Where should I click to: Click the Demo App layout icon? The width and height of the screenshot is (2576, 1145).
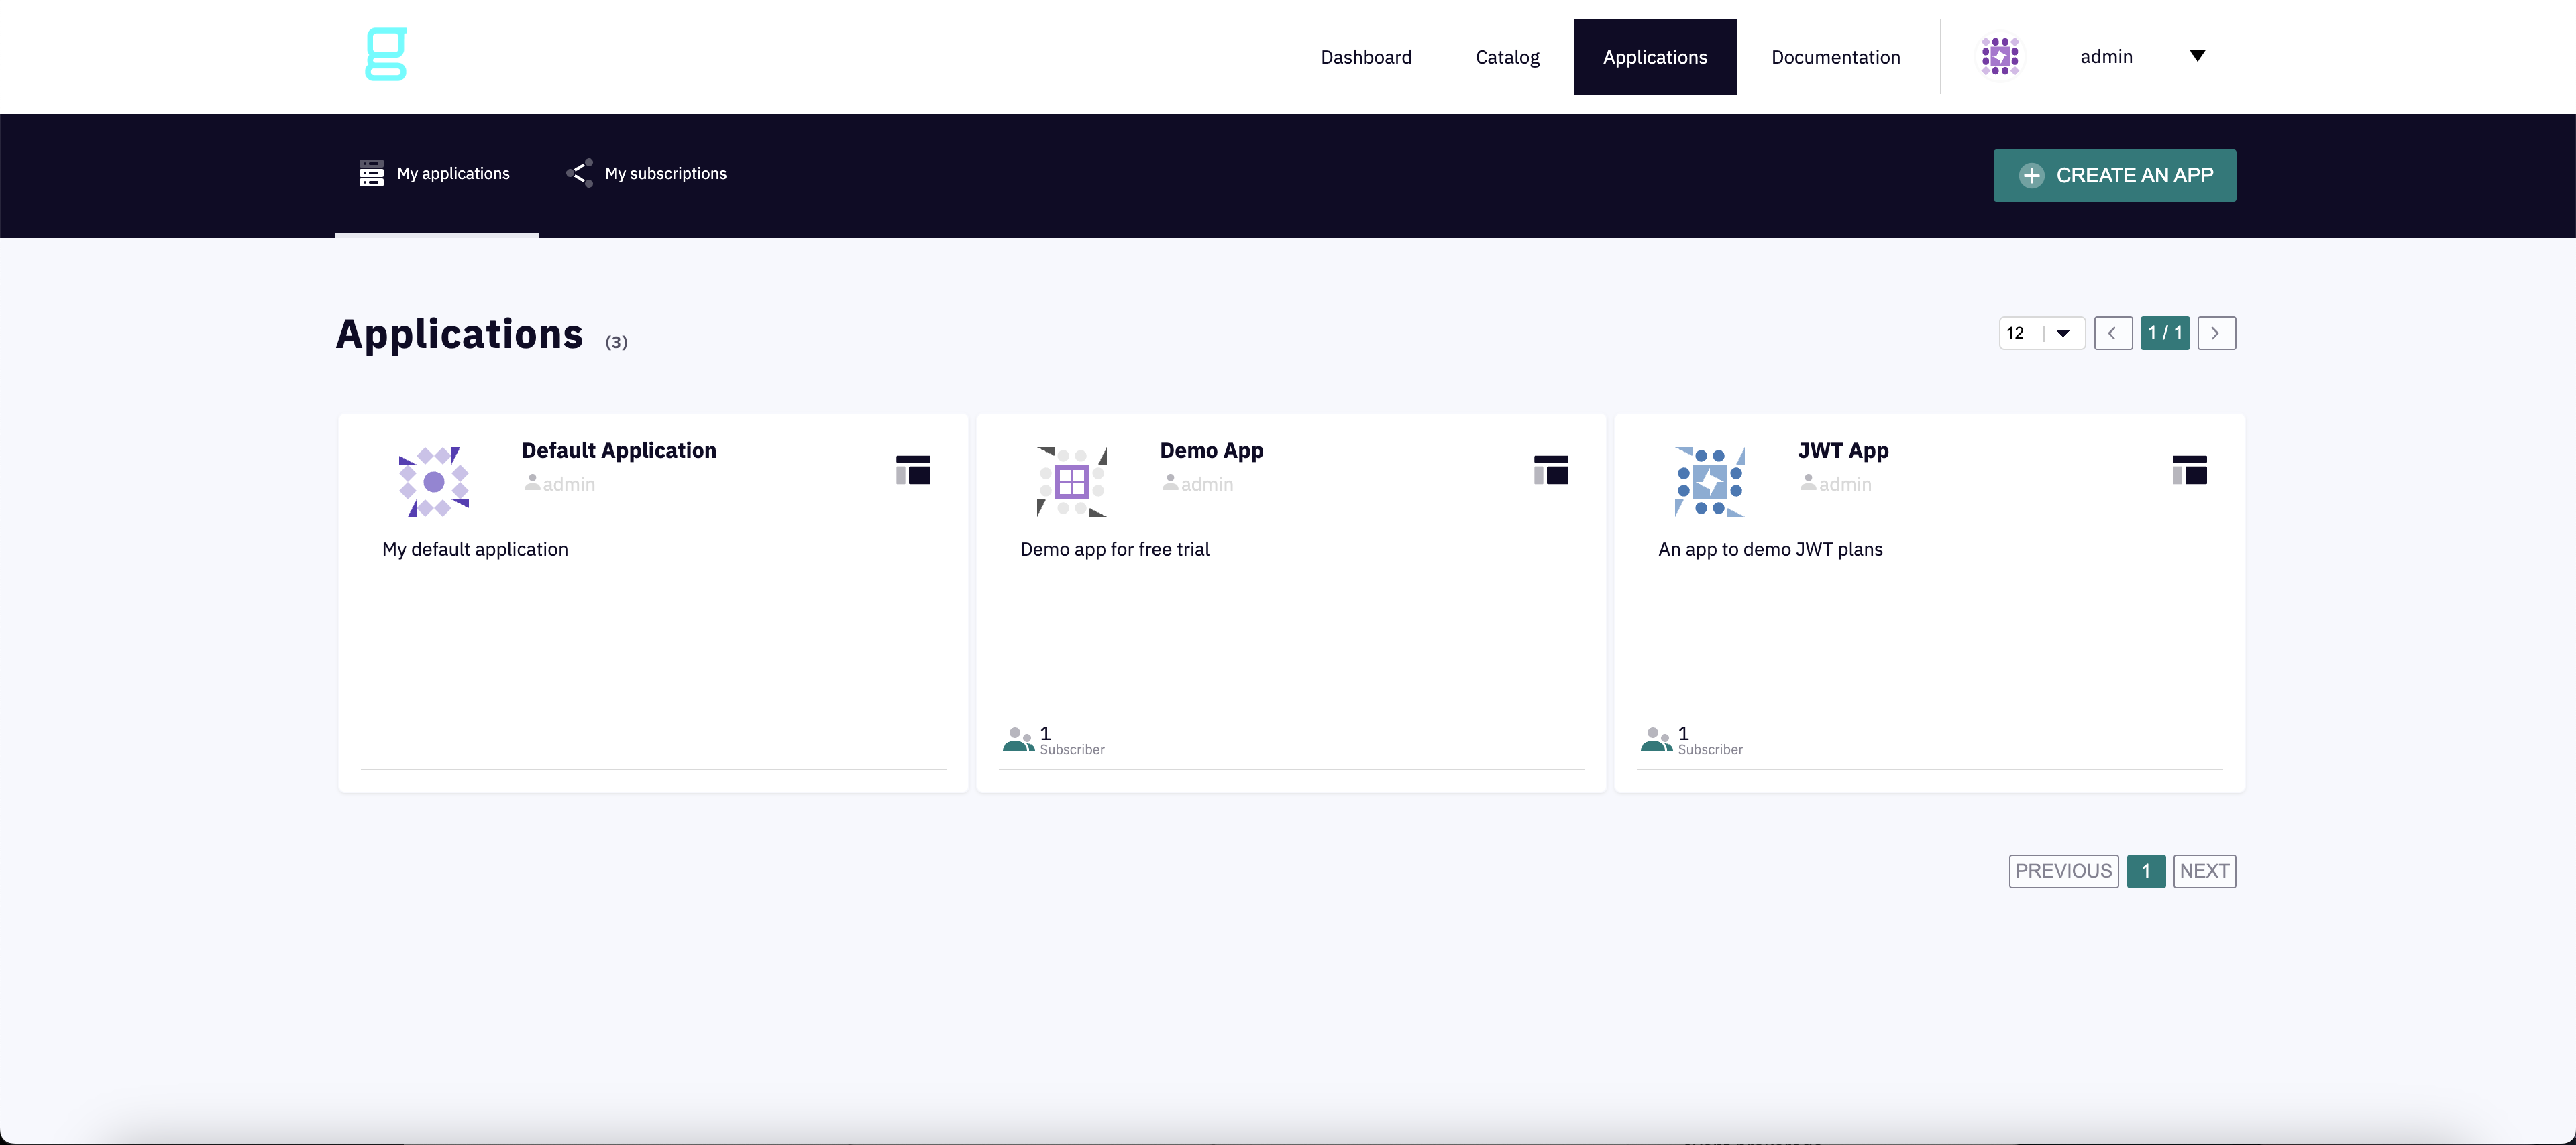[1551, 469]
